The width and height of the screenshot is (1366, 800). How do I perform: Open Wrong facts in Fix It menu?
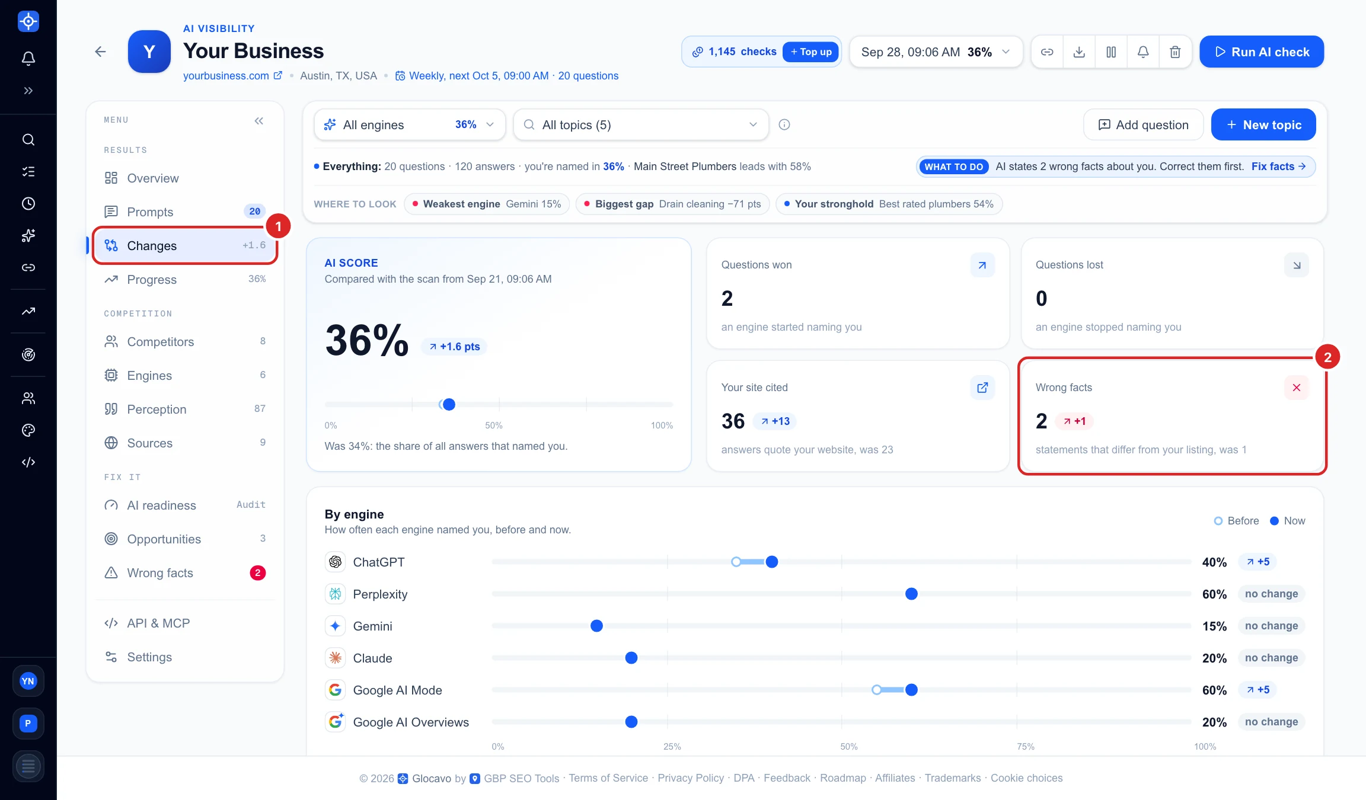185,573
